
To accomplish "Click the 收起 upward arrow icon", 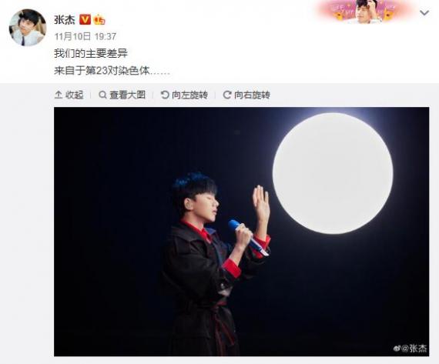I will click(x=59, y=95).
